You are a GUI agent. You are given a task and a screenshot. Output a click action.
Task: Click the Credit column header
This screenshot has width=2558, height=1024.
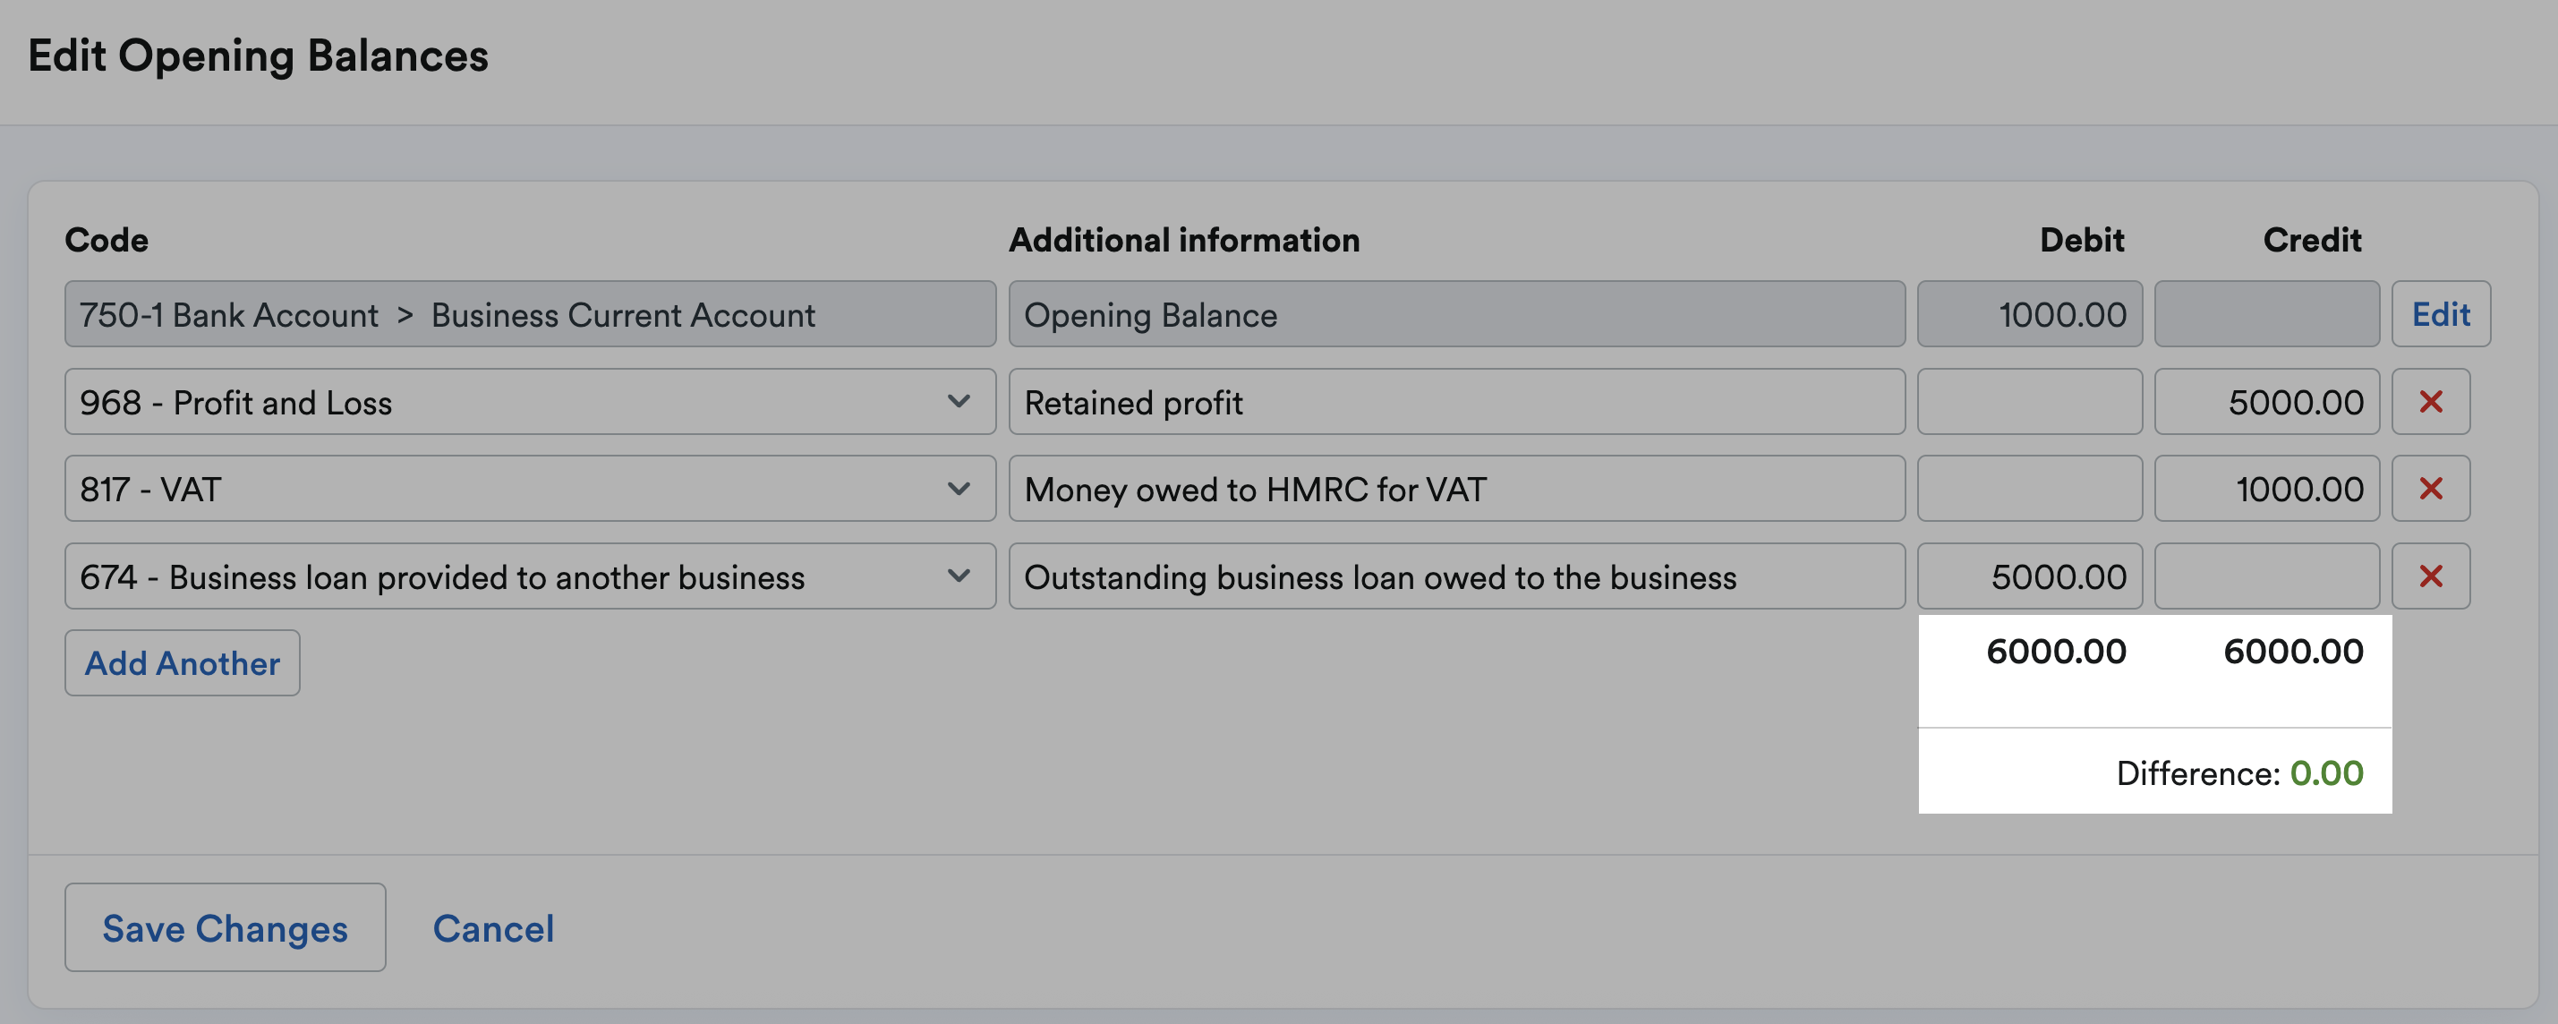pyautogui.click(x=2312, y=239)
